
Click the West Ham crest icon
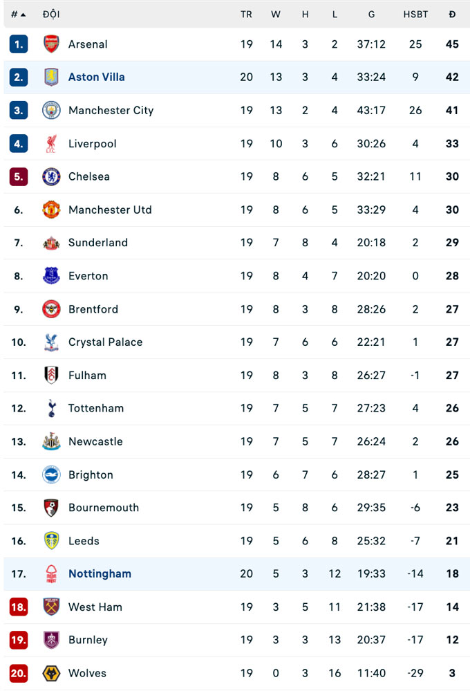[x=51, y=607]
